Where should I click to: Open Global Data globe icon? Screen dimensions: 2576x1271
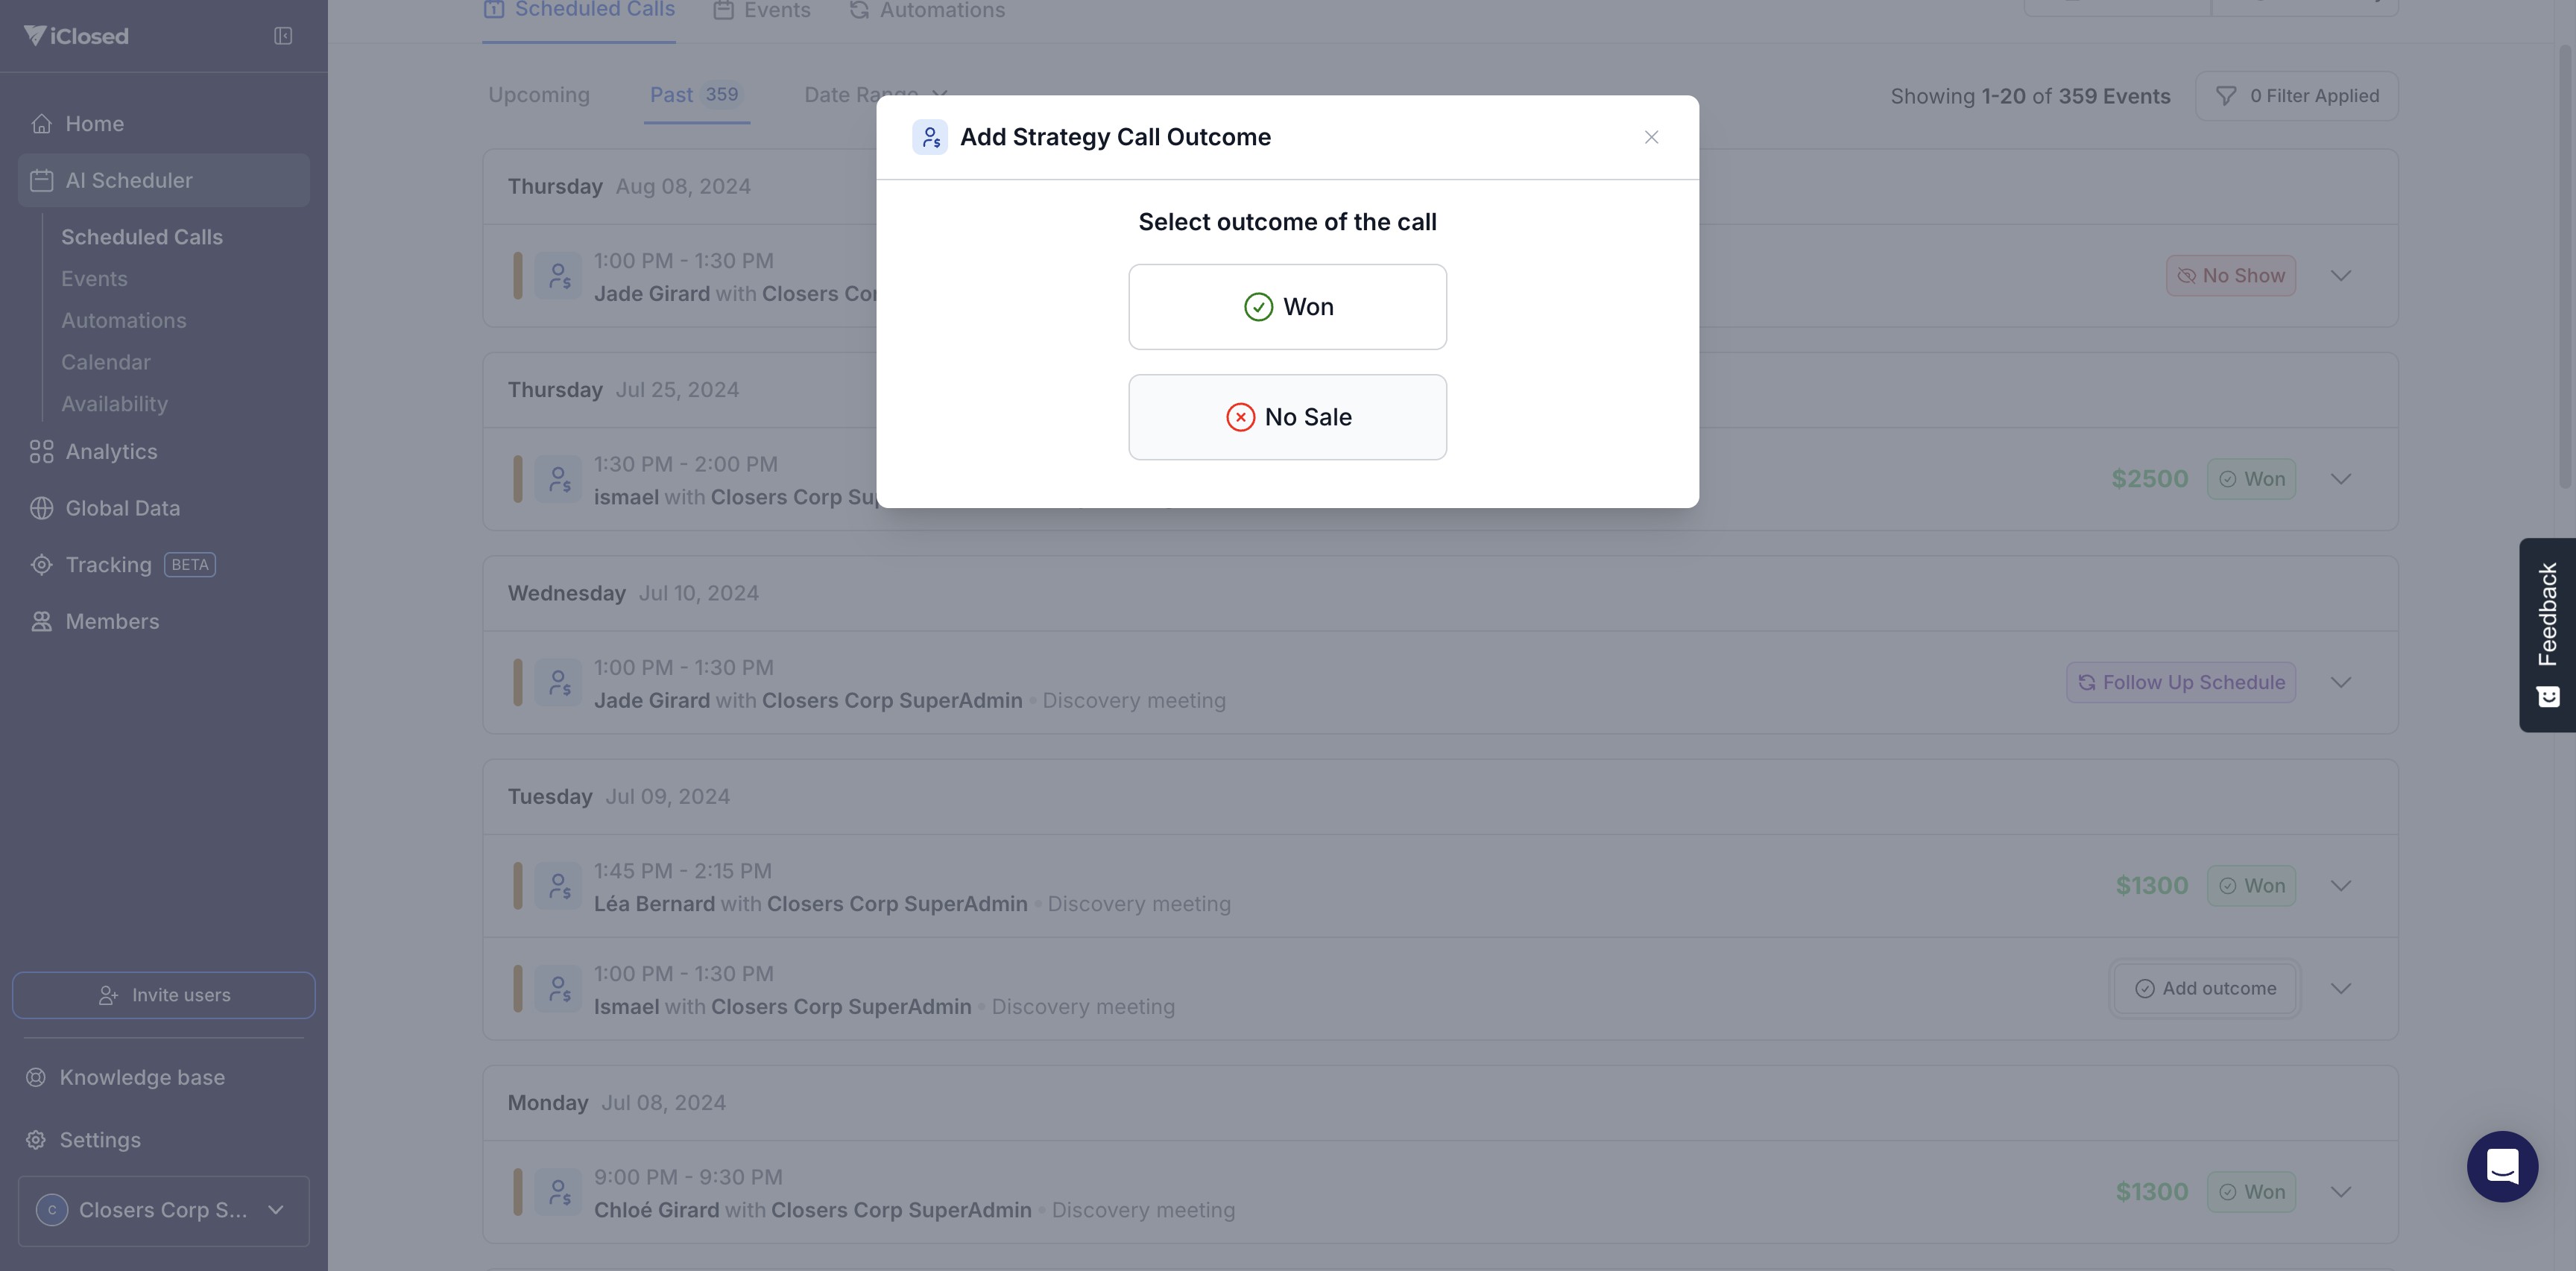(x=41, y=509)
